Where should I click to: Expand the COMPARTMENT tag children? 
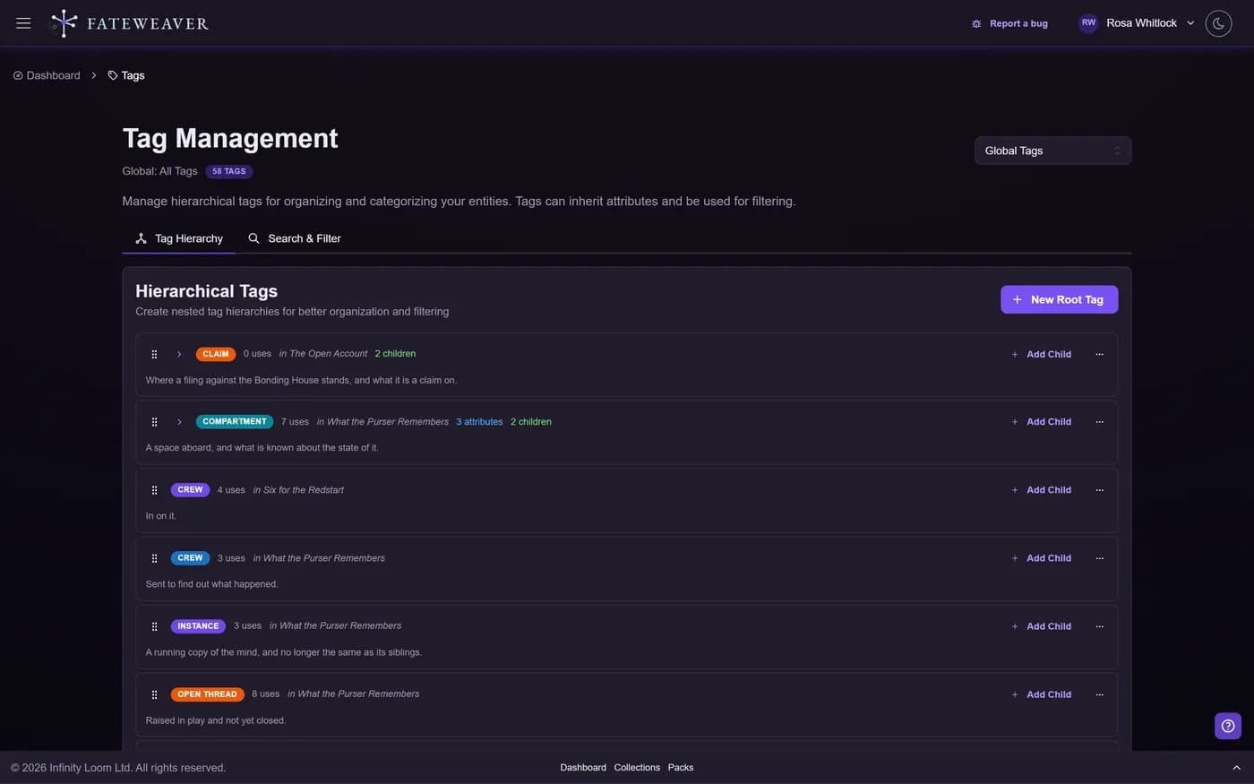pyautogui.click(x=179, y=422)
